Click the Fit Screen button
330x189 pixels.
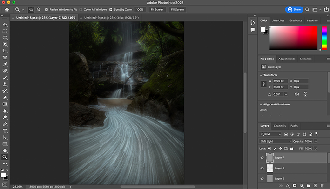coord(157,9)
